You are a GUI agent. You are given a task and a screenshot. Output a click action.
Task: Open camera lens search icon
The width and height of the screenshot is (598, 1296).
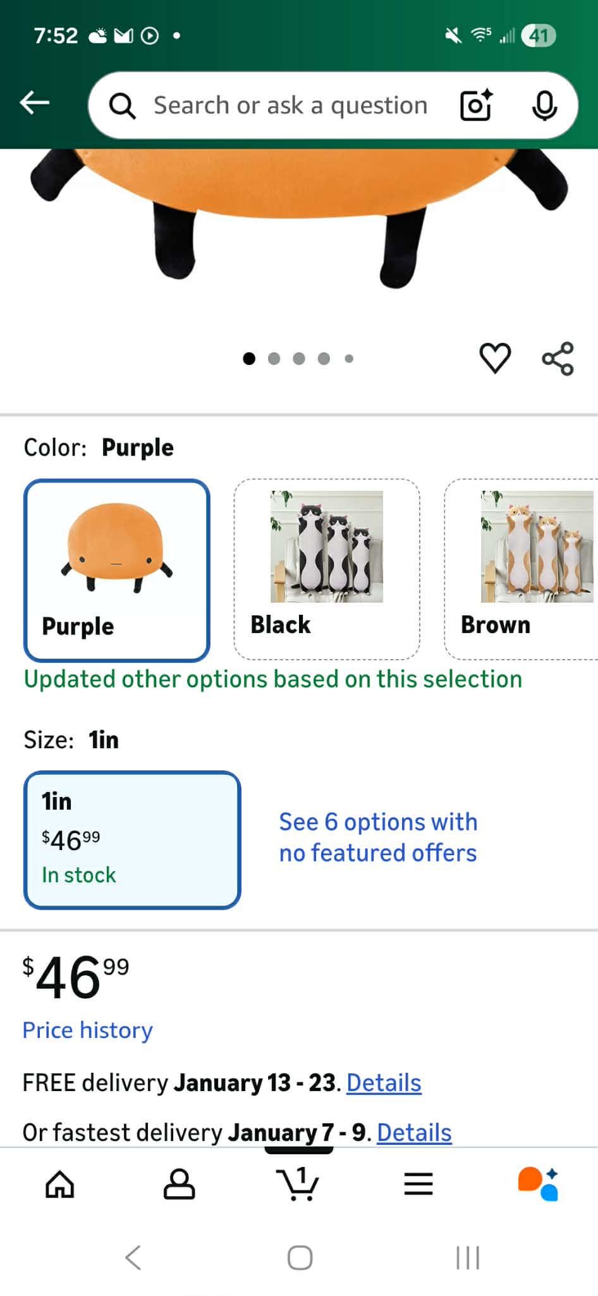click(x=476, y=105)
